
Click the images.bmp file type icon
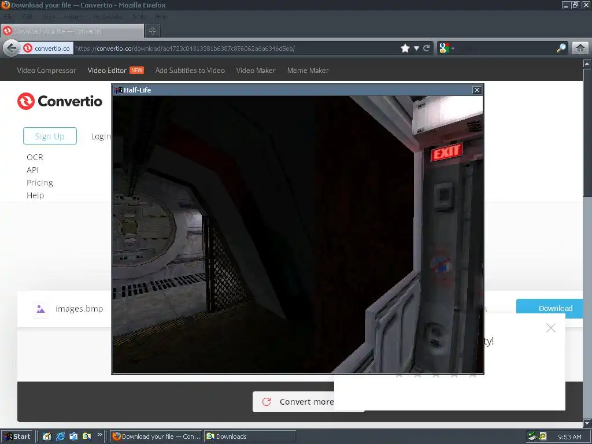click(x=41, y=309)
